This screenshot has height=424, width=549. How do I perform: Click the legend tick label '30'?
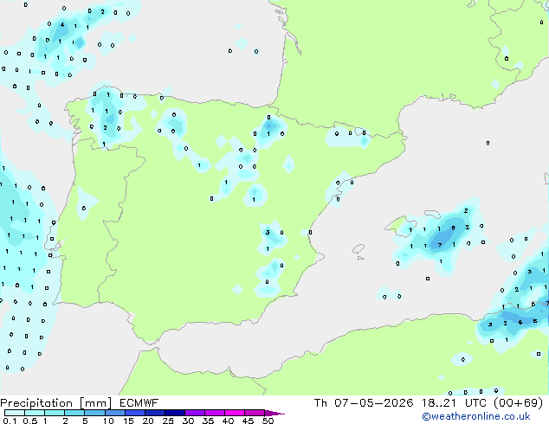(x=188, y=421)
